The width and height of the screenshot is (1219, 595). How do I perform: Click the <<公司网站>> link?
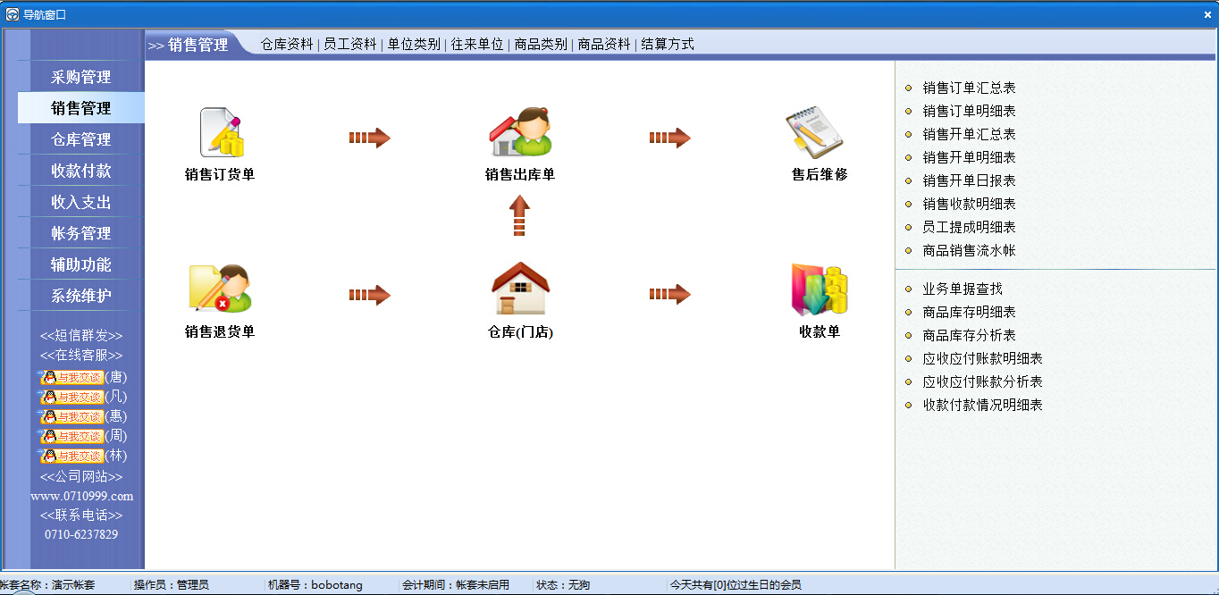(81, 477)
